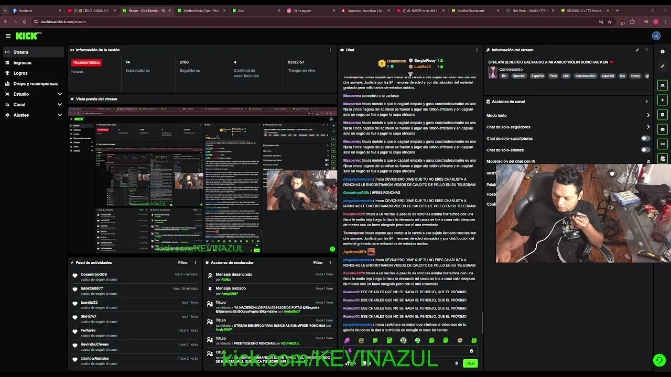Click the address bar URL
The image size is (671, 377).
pos(63,21)
